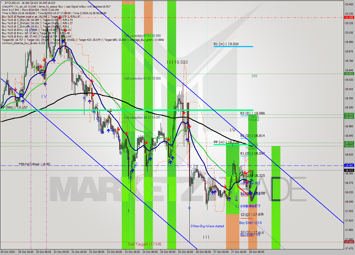Click the green 19.105 price tag on axis
Image resolution: width=355 pixels, height=255 pixels.
349,114
